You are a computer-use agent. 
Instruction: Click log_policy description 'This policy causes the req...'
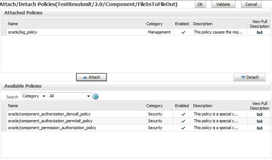pos(218,32)
